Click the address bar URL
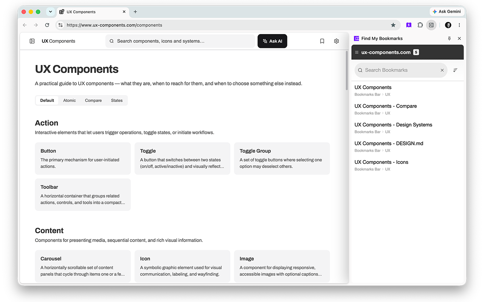This screenshot has width=484, height=302. [114, 25]
